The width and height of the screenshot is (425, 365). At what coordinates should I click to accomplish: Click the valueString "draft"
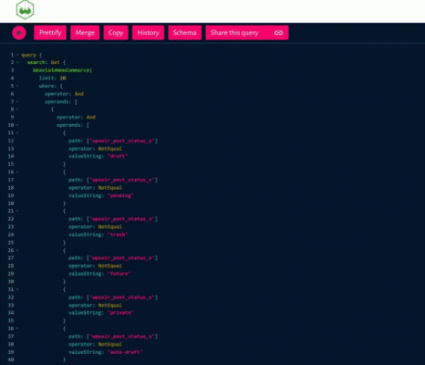[x=118, y=156]
